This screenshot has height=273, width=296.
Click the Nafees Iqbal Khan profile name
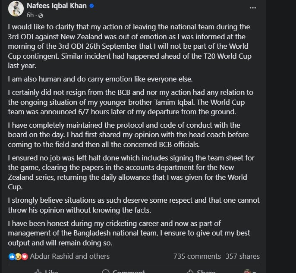tap(57, 6)
